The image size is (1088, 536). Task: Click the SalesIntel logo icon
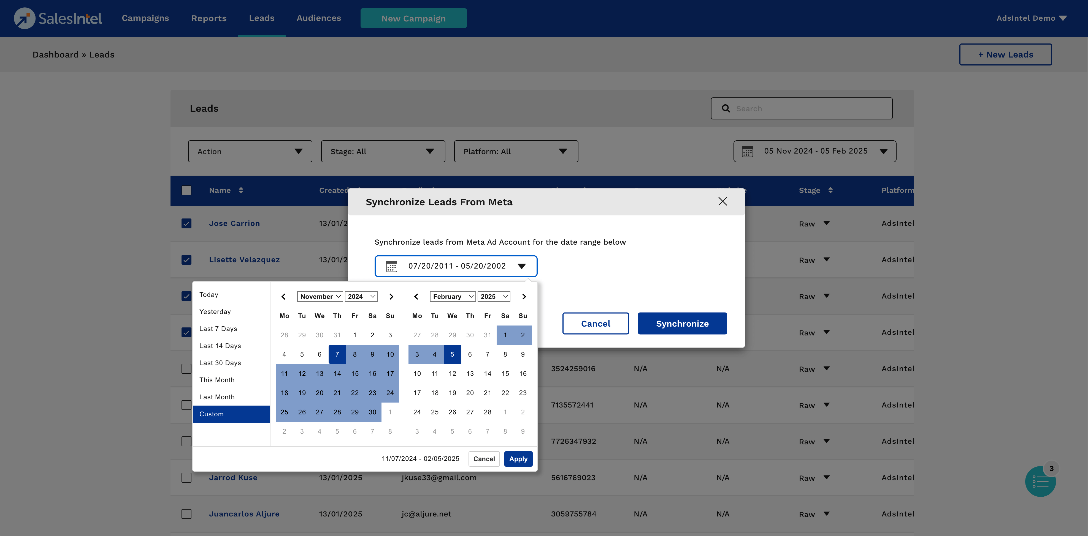[x=25, y=18]
